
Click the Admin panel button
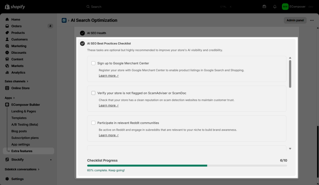tap(295, 20)
